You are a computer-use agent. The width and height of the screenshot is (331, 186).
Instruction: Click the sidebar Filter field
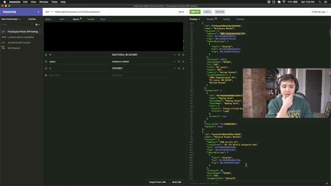point(17,25)
